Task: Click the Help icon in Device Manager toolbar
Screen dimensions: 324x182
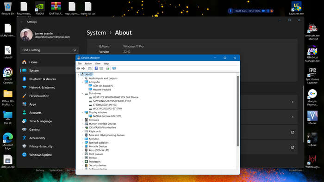Action: coord(96,68)
